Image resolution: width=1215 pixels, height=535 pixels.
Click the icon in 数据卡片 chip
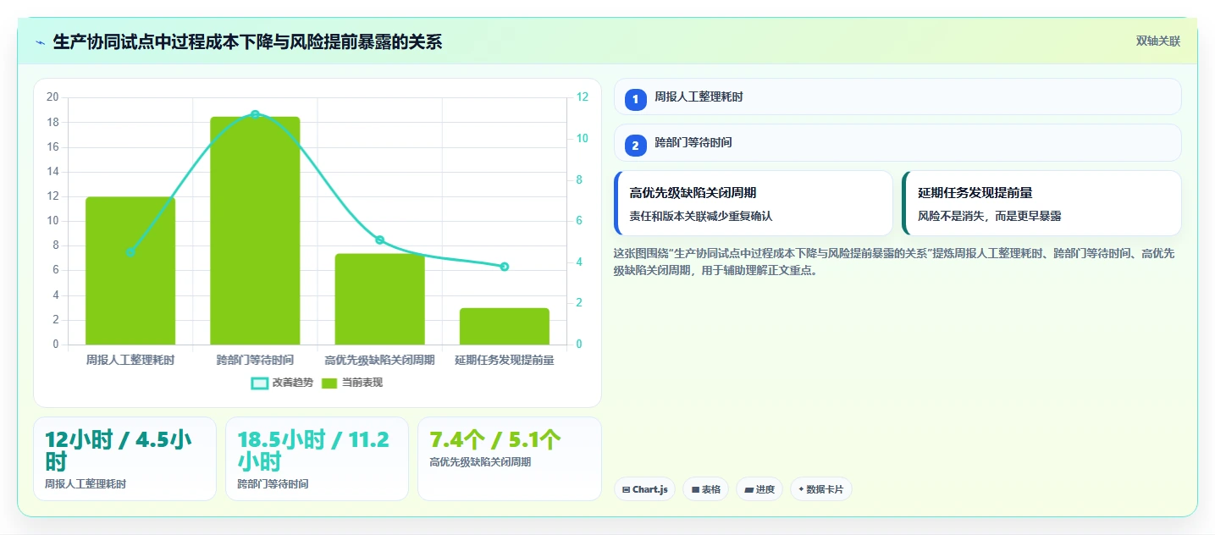pyautogui.click(x=801, y=489)
